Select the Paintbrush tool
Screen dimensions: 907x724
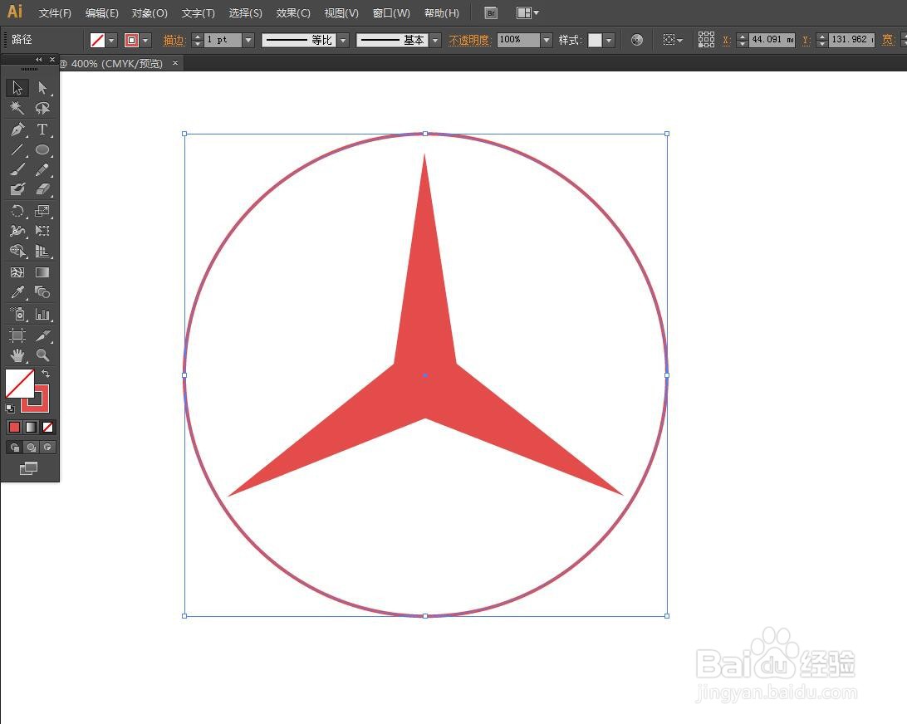[17, 169]
